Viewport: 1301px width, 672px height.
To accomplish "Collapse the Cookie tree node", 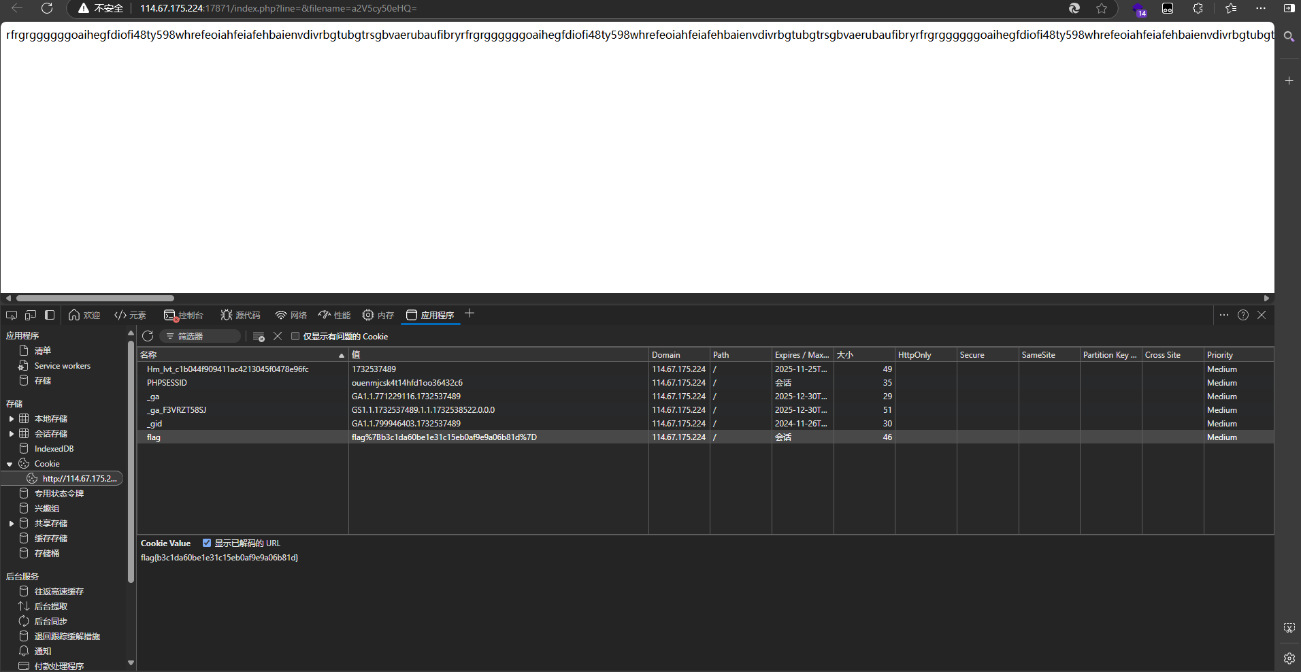I will click(x=10, y=464).
